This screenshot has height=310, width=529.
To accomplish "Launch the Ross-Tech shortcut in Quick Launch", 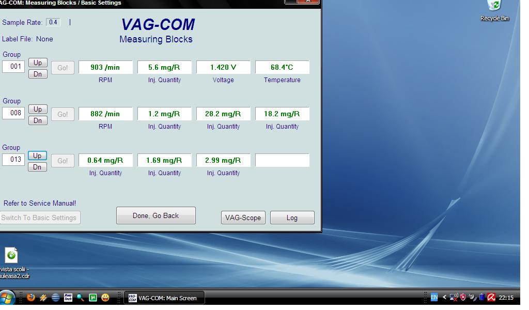I will tap(68, 298).
